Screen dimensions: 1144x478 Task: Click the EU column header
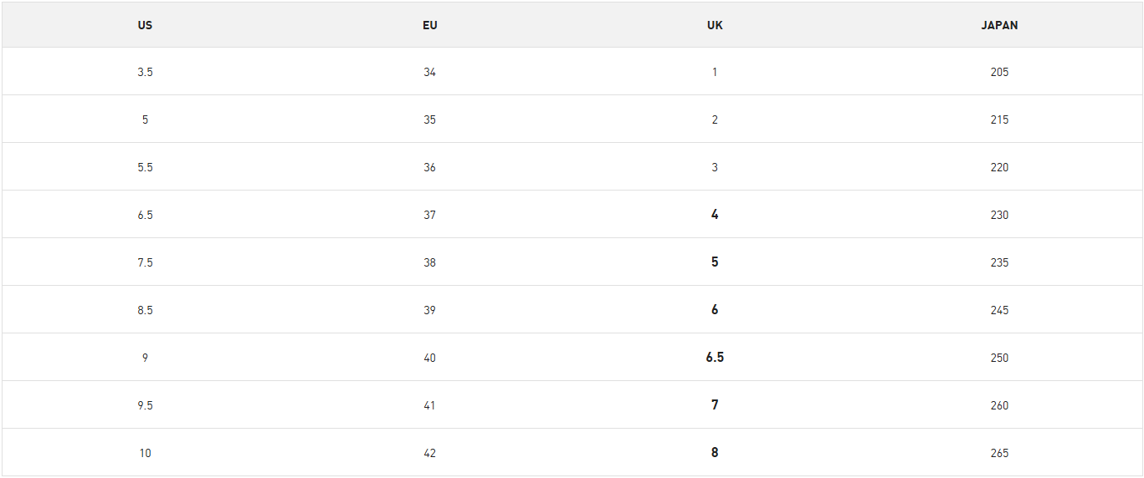tap(430, 25)
